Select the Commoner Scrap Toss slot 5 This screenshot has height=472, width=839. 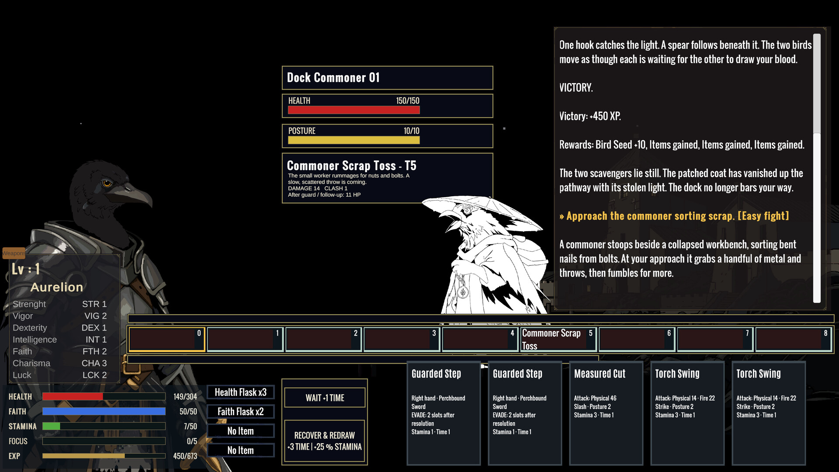pyautogui.click(x=558, y=339)
